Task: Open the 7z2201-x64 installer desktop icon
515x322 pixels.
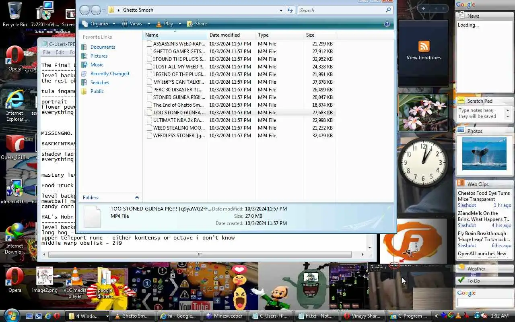Action: point(45,14)
